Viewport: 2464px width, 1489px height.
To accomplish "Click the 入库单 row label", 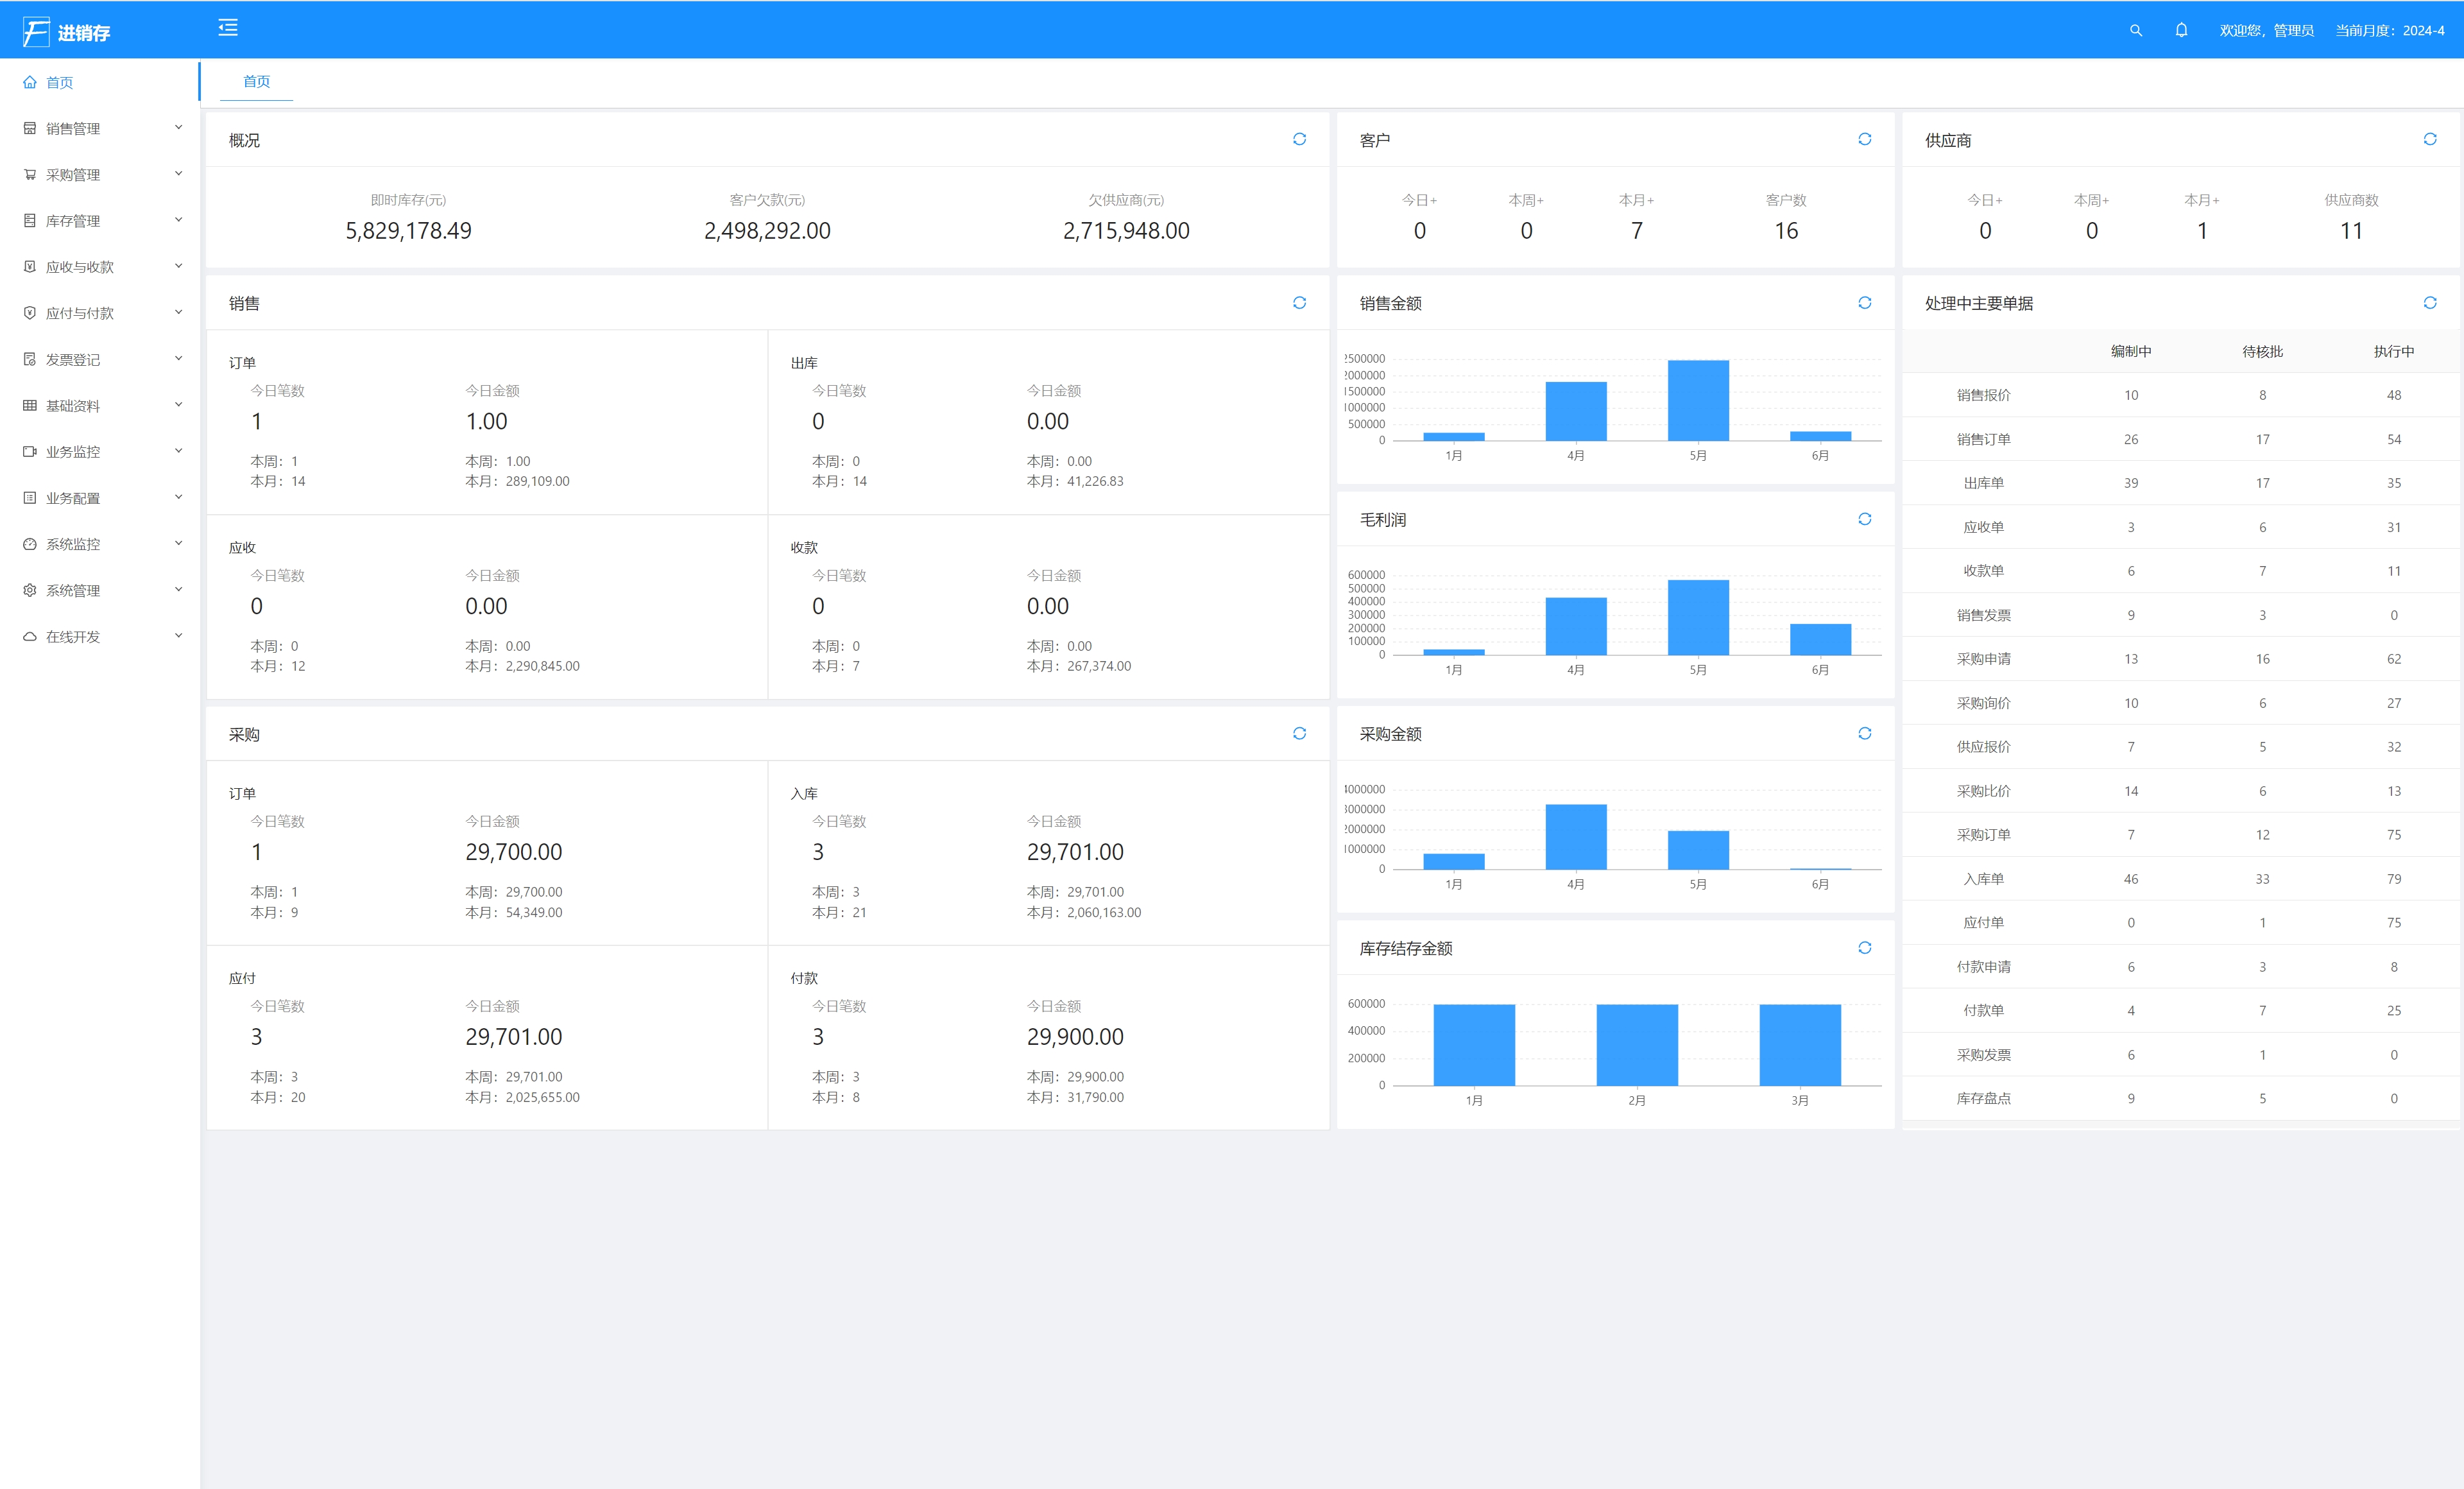I will click(1983, 879).
